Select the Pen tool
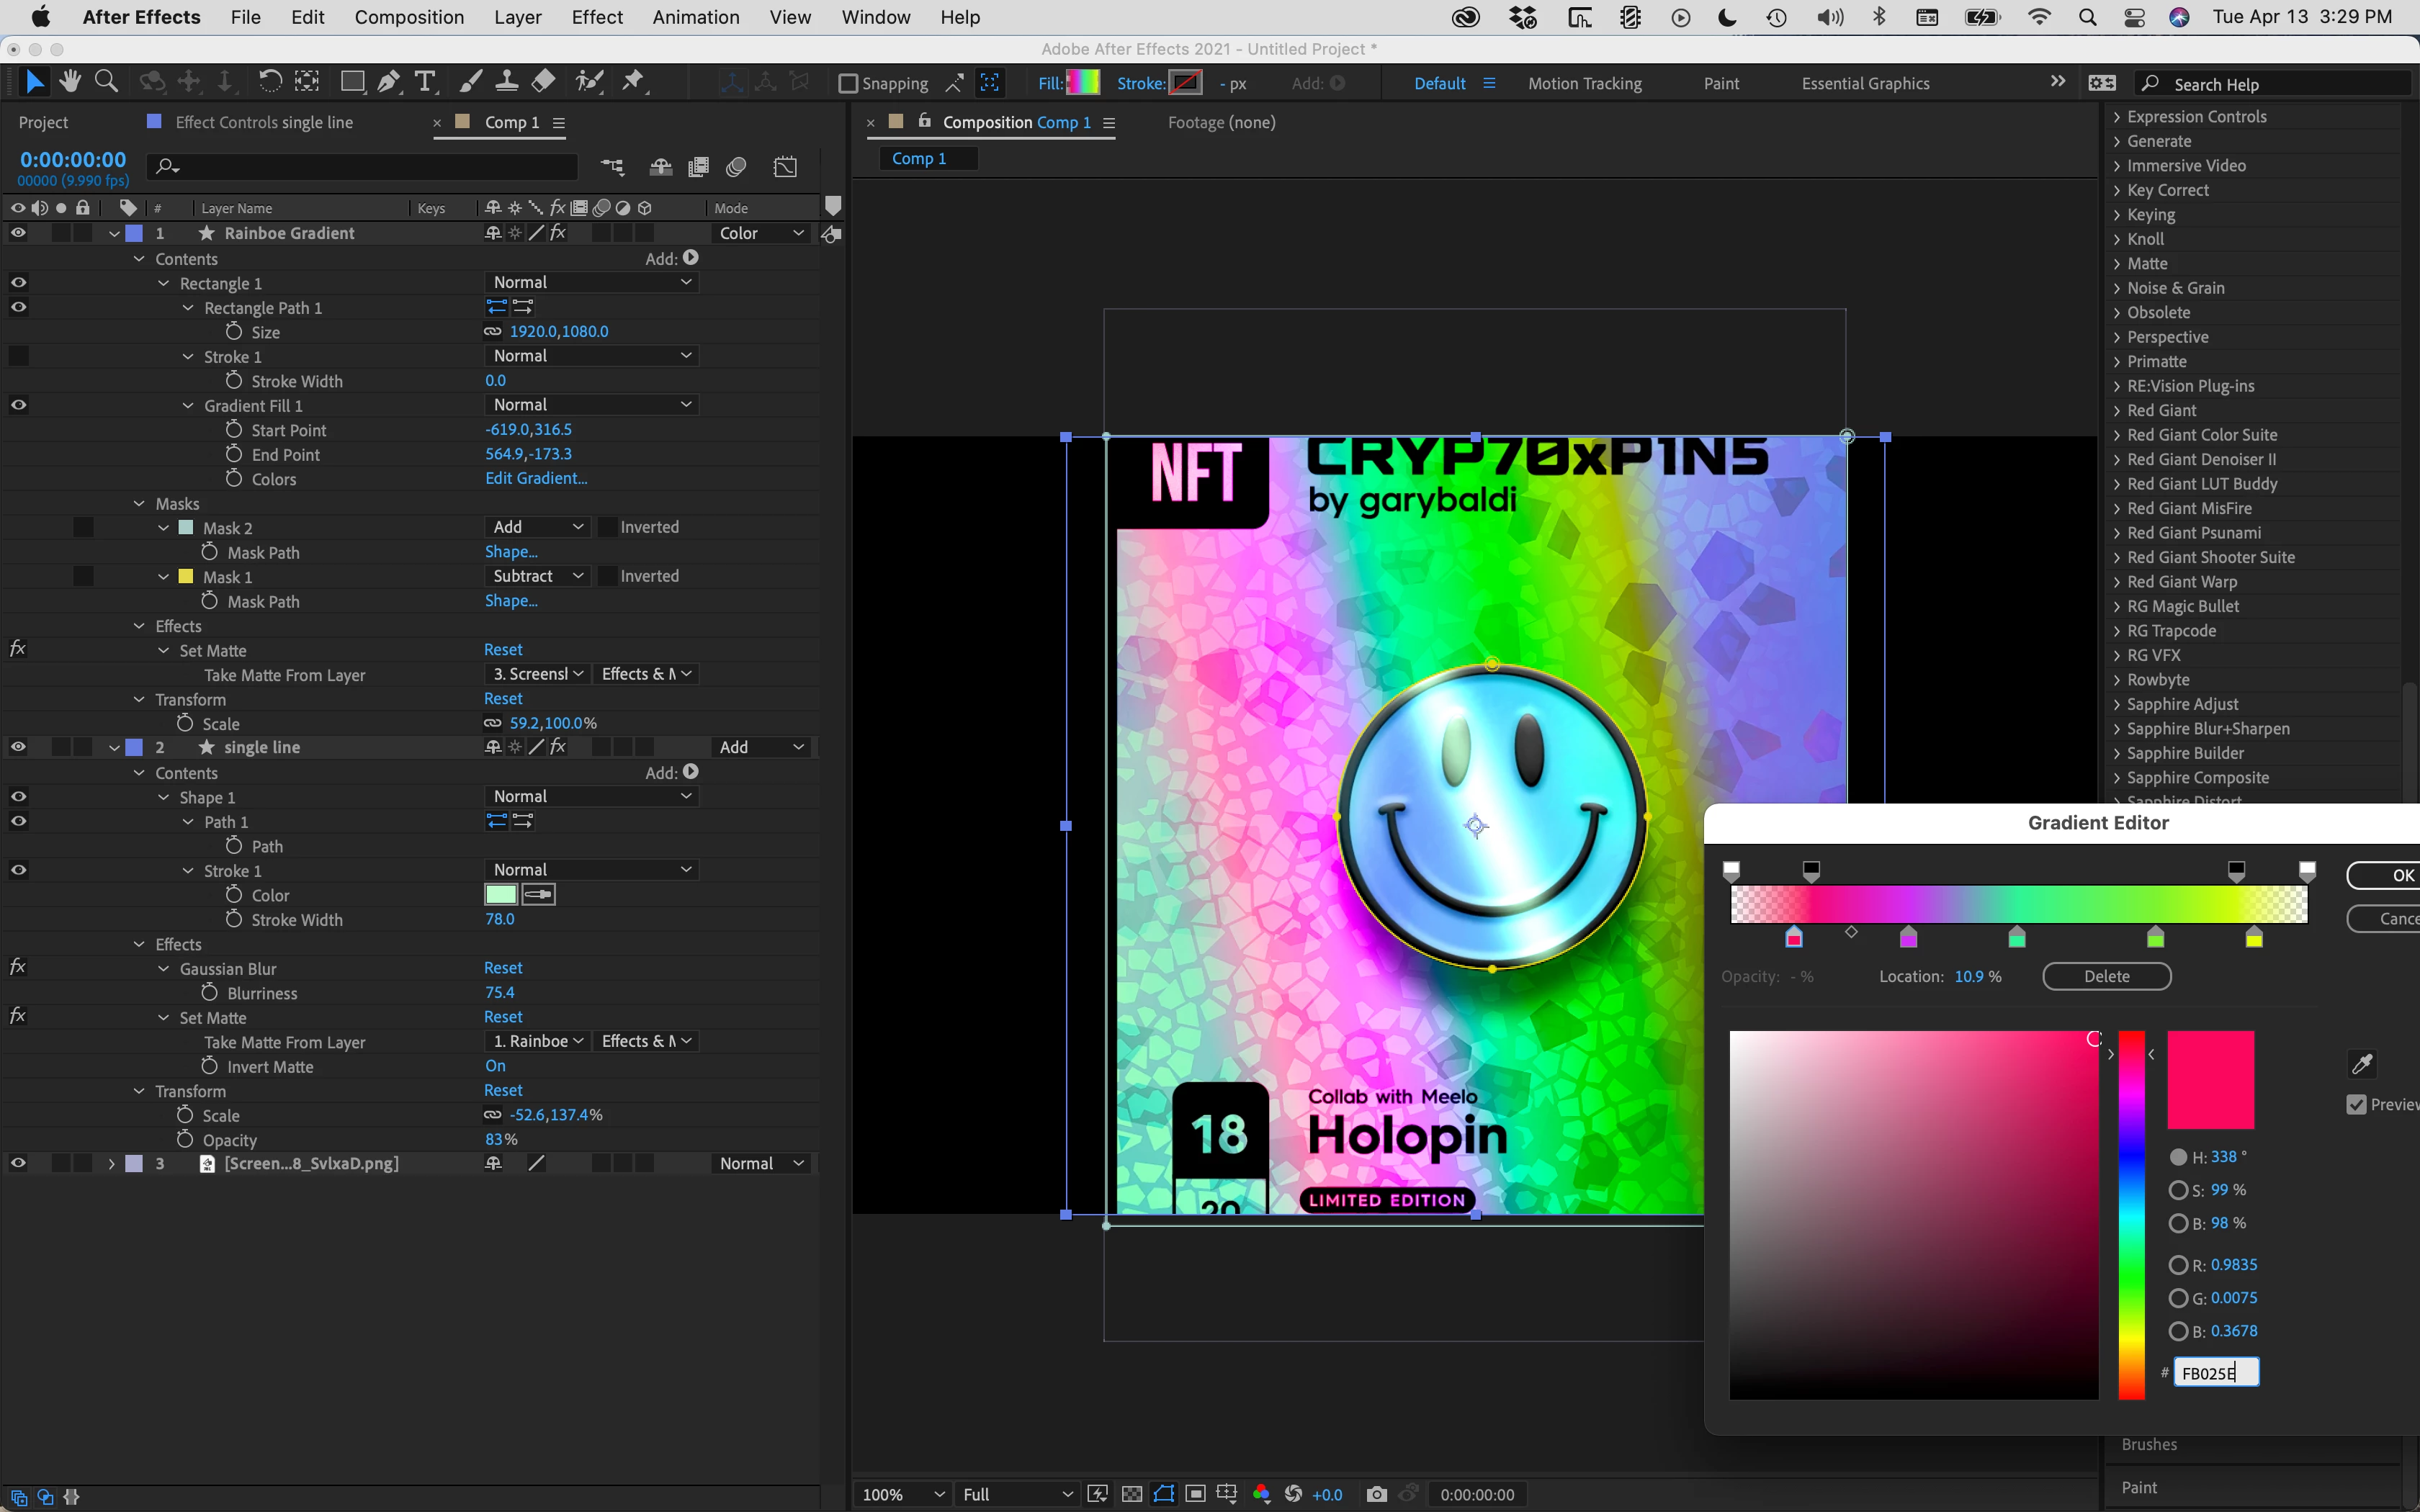This screenshot has height=1512, width=2420. [389, 82]
